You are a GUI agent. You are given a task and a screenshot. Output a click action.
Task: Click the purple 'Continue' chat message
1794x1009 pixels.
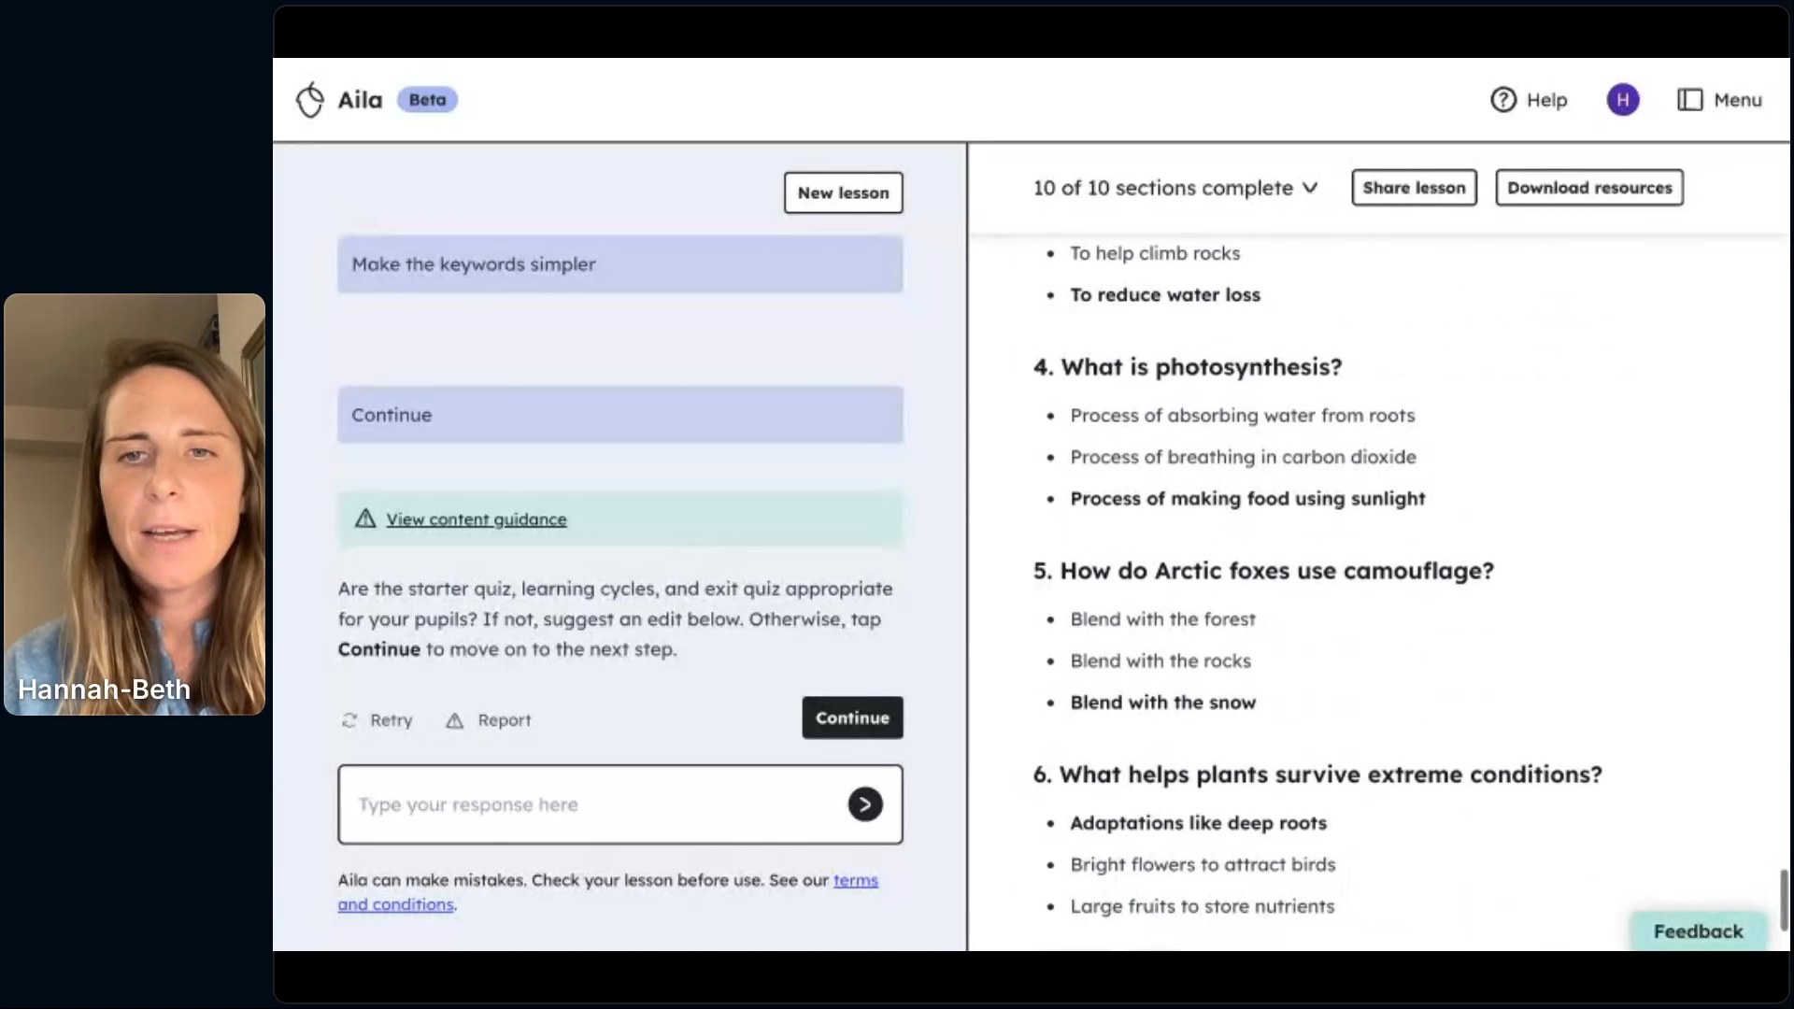pos(620,415)
